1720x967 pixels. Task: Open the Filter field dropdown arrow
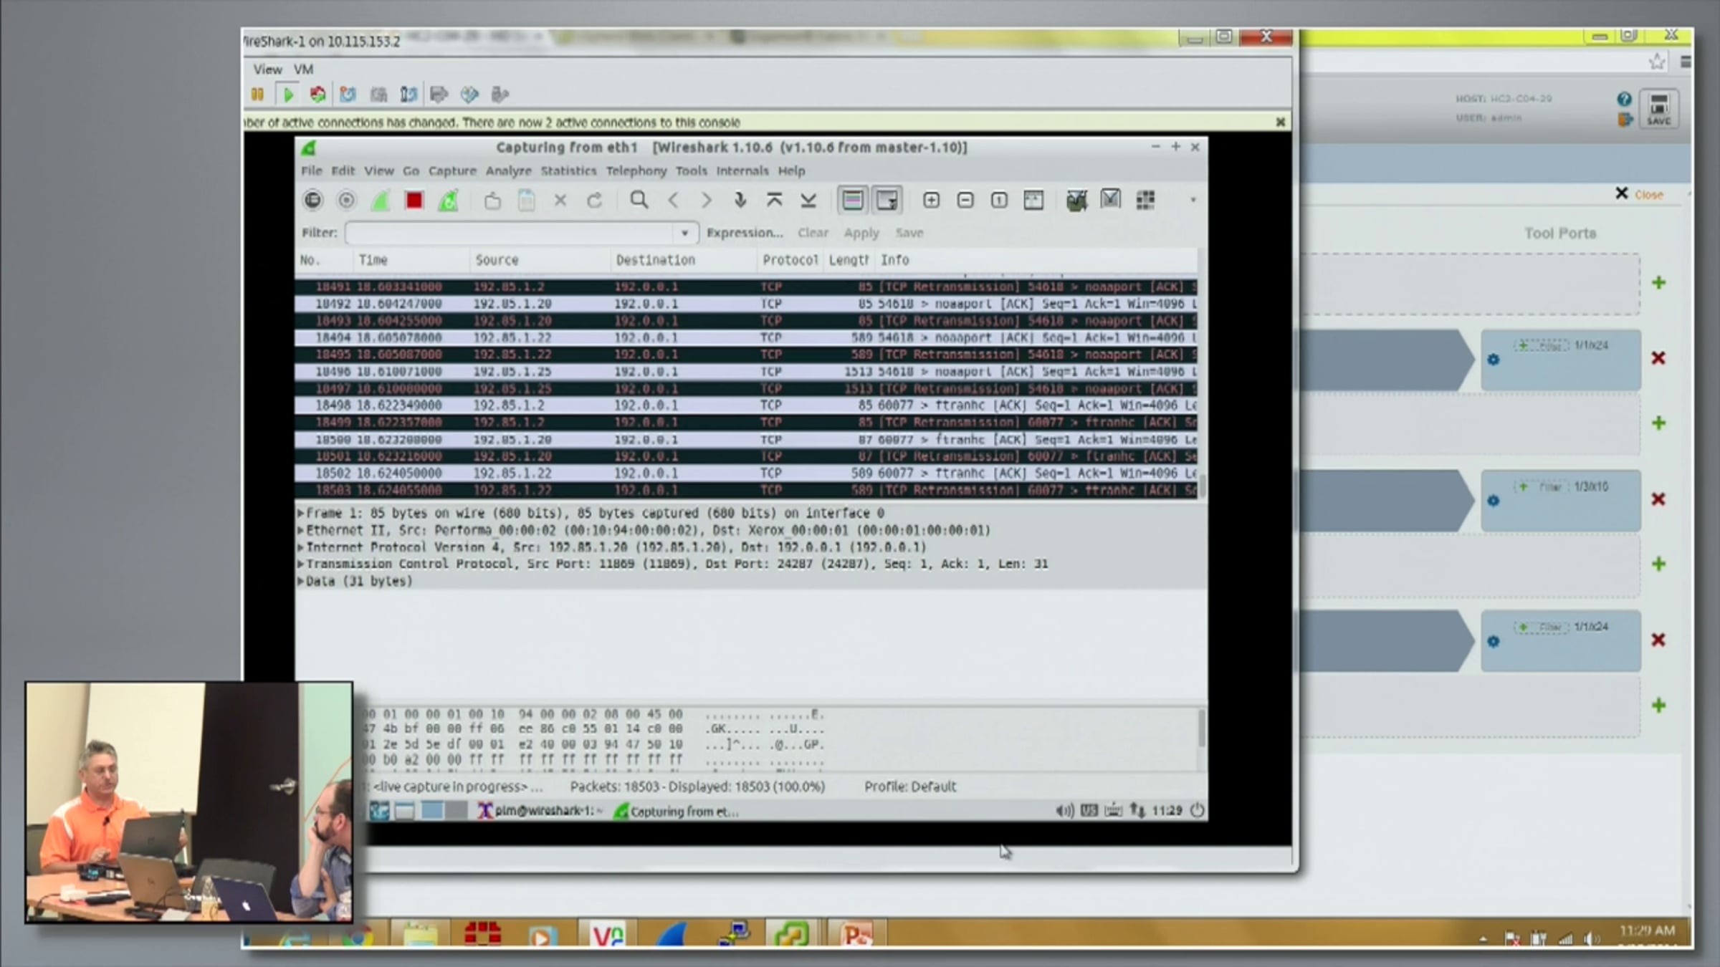[684, 233]
